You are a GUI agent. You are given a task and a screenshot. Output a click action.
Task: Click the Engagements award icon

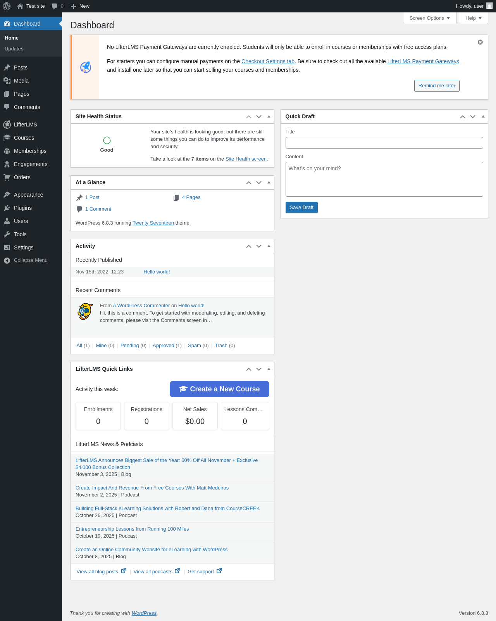[7, 164]
